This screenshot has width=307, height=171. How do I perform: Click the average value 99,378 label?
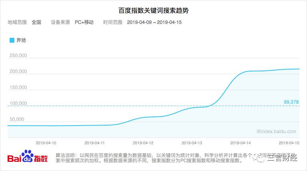point(291,102)
